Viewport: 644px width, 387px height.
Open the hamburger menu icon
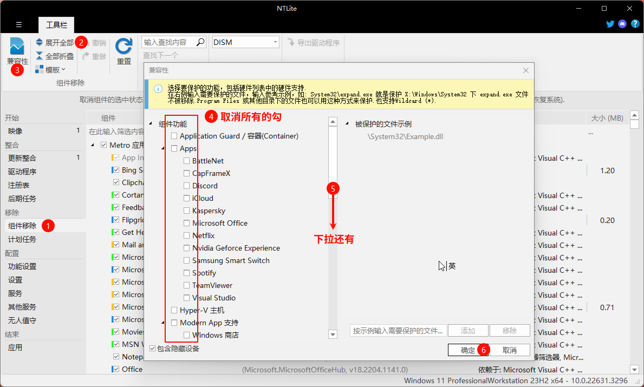click(19, 24)
